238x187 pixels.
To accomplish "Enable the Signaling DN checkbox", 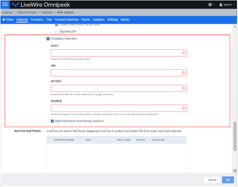I will click(57, 32).
